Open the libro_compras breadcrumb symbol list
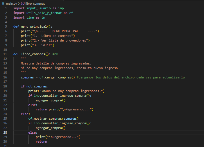 click(x=35, y=3)
